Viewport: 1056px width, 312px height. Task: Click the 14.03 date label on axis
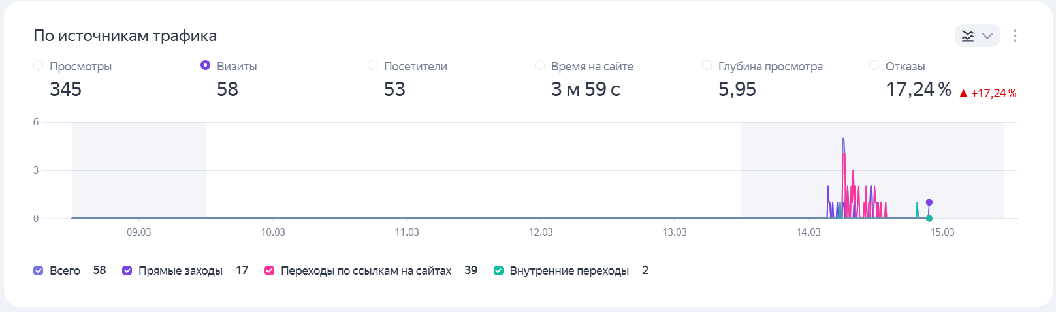pos(808,232)
